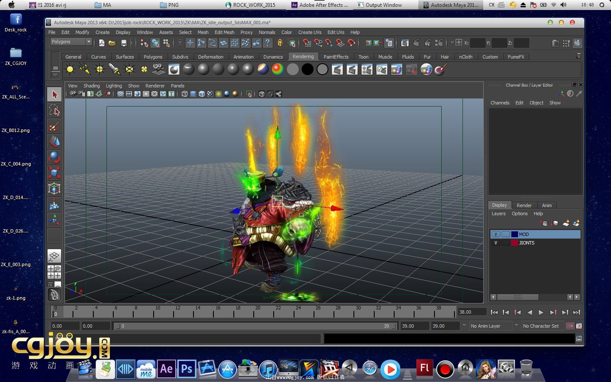The height and width of the screenshot is (382, 611).
Task: Switch to single perspective view layout
Action: 54,256
